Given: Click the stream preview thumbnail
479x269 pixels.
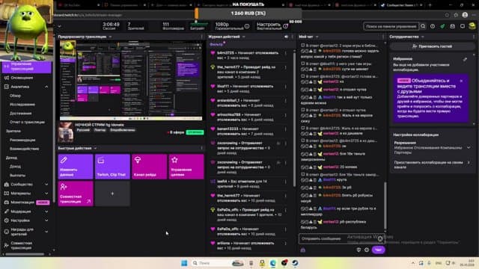Looking at the screenshot, I should click(x=131, y=81).
